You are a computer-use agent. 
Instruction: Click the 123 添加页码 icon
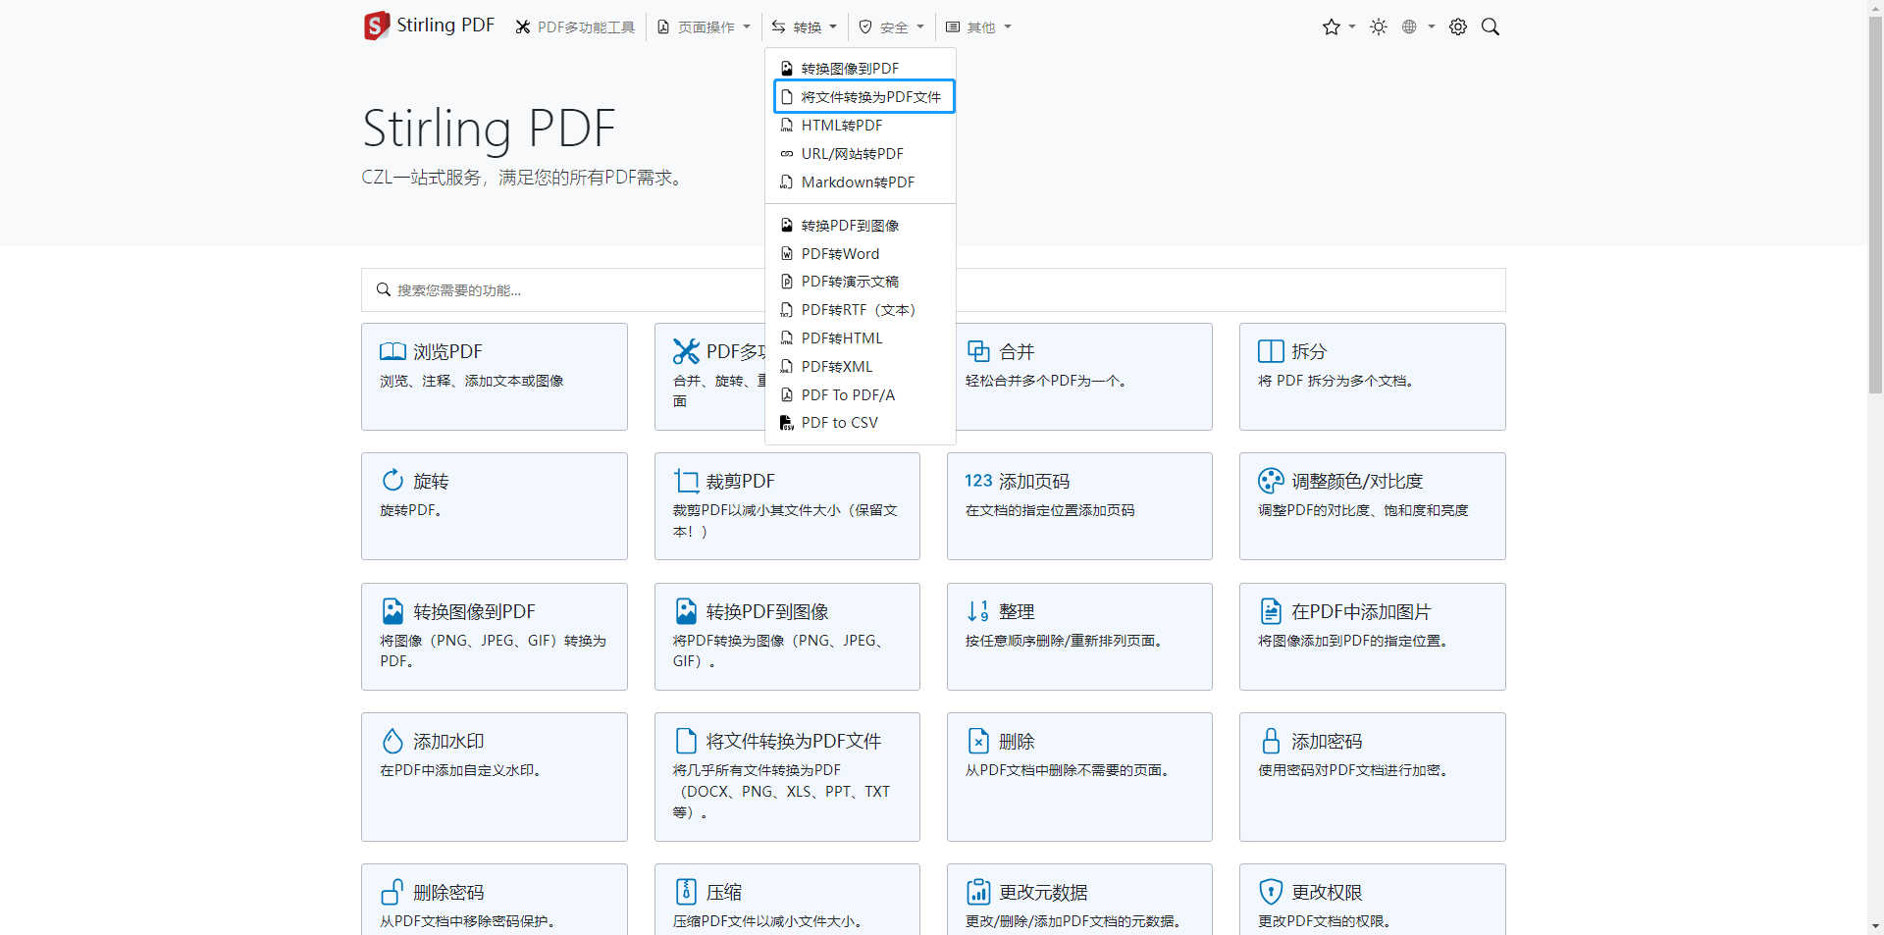click(x=978, y=481)
